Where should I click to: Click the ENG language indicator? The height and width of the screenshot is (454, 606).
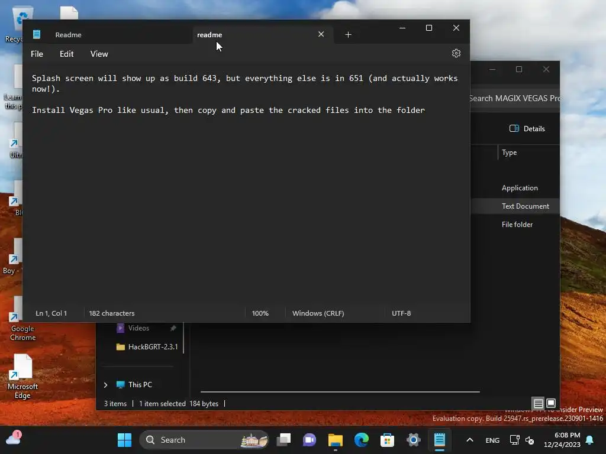pyautogui.click(x=492, y=440)
